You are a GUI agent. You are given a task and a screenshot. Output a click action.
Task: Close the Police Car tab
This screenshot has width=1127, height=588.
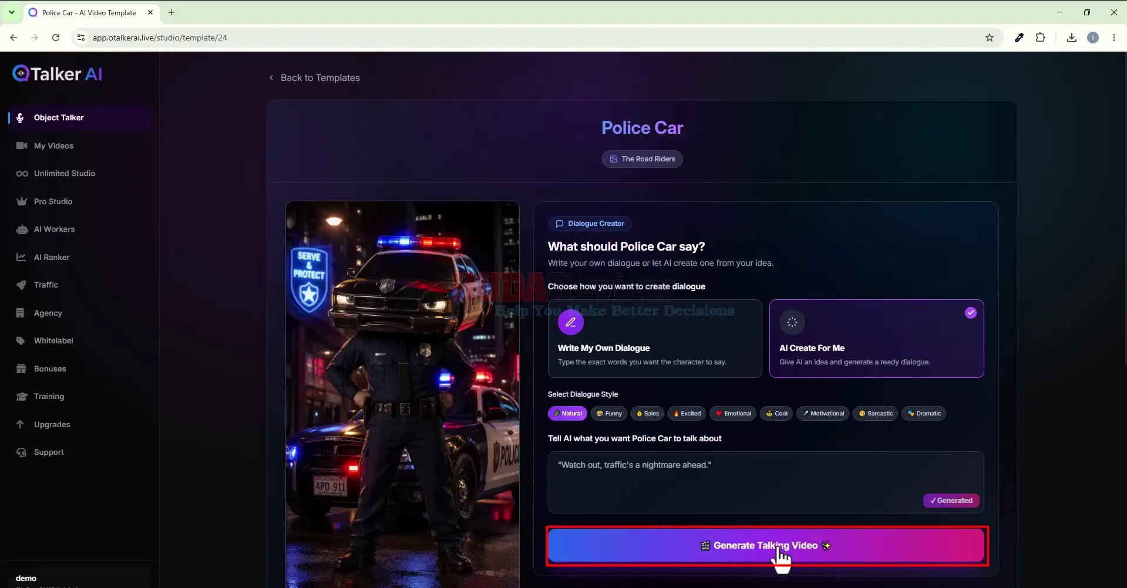coord(150,12)
